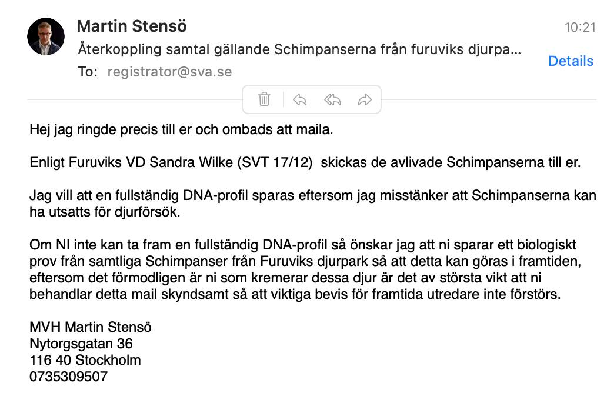Viewport: 607px width, 413px height.
Task: Click Martin Stensö's profile photo
Action: coord(46,36)
